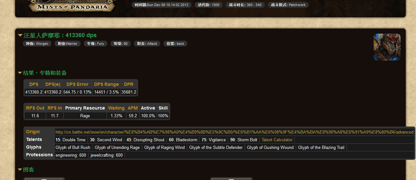
Task: Click the engineering: 600 profession
Action: click(x=71, y=155)
